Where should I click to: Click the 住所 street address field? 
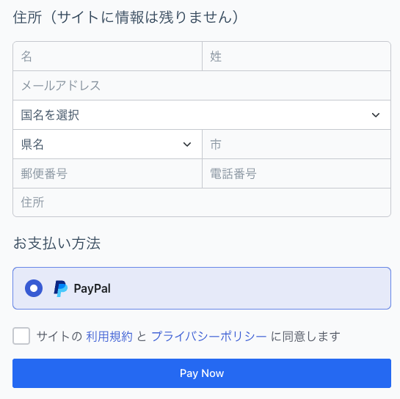pyautogui.click(x=202, y=202)
